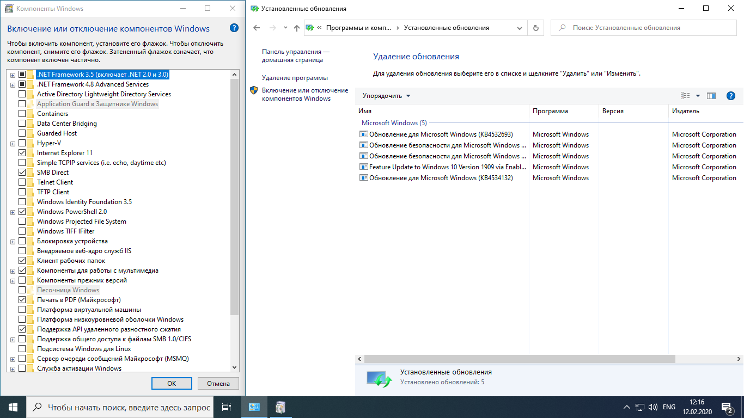The width and height of the screenshot is (744, 418).
Task: Expand the Windows PowerShell 2.0 node
Action: 13,212
